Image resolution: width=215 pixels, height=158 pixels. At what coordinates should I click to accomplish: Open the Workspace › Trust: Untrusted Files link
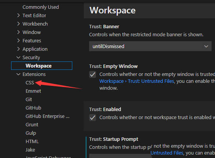(x=137, y=81)
